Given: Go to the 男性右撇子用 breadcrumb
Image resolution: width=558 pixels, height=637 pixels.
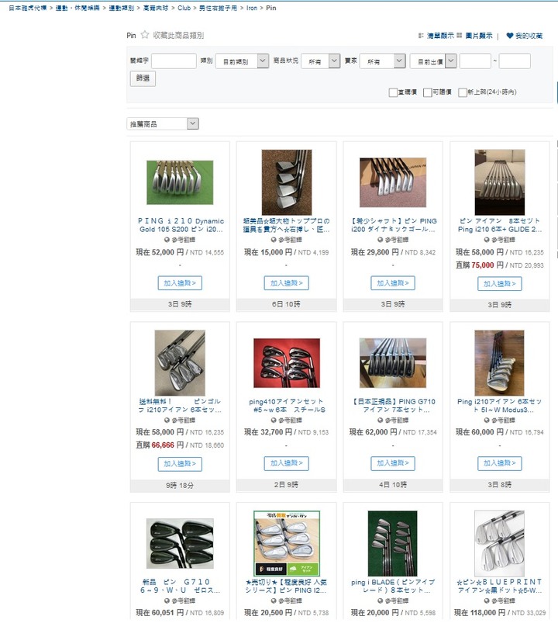Looking at the screenshot, I should click(x=218, y=8).
